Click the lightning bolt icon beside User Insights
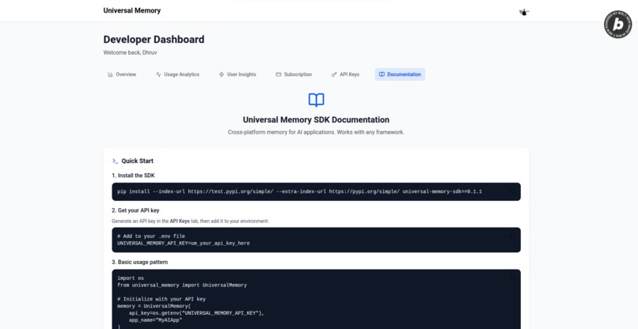Image resolution: width=638 pixels, height=329 pixels. [222, 74]
